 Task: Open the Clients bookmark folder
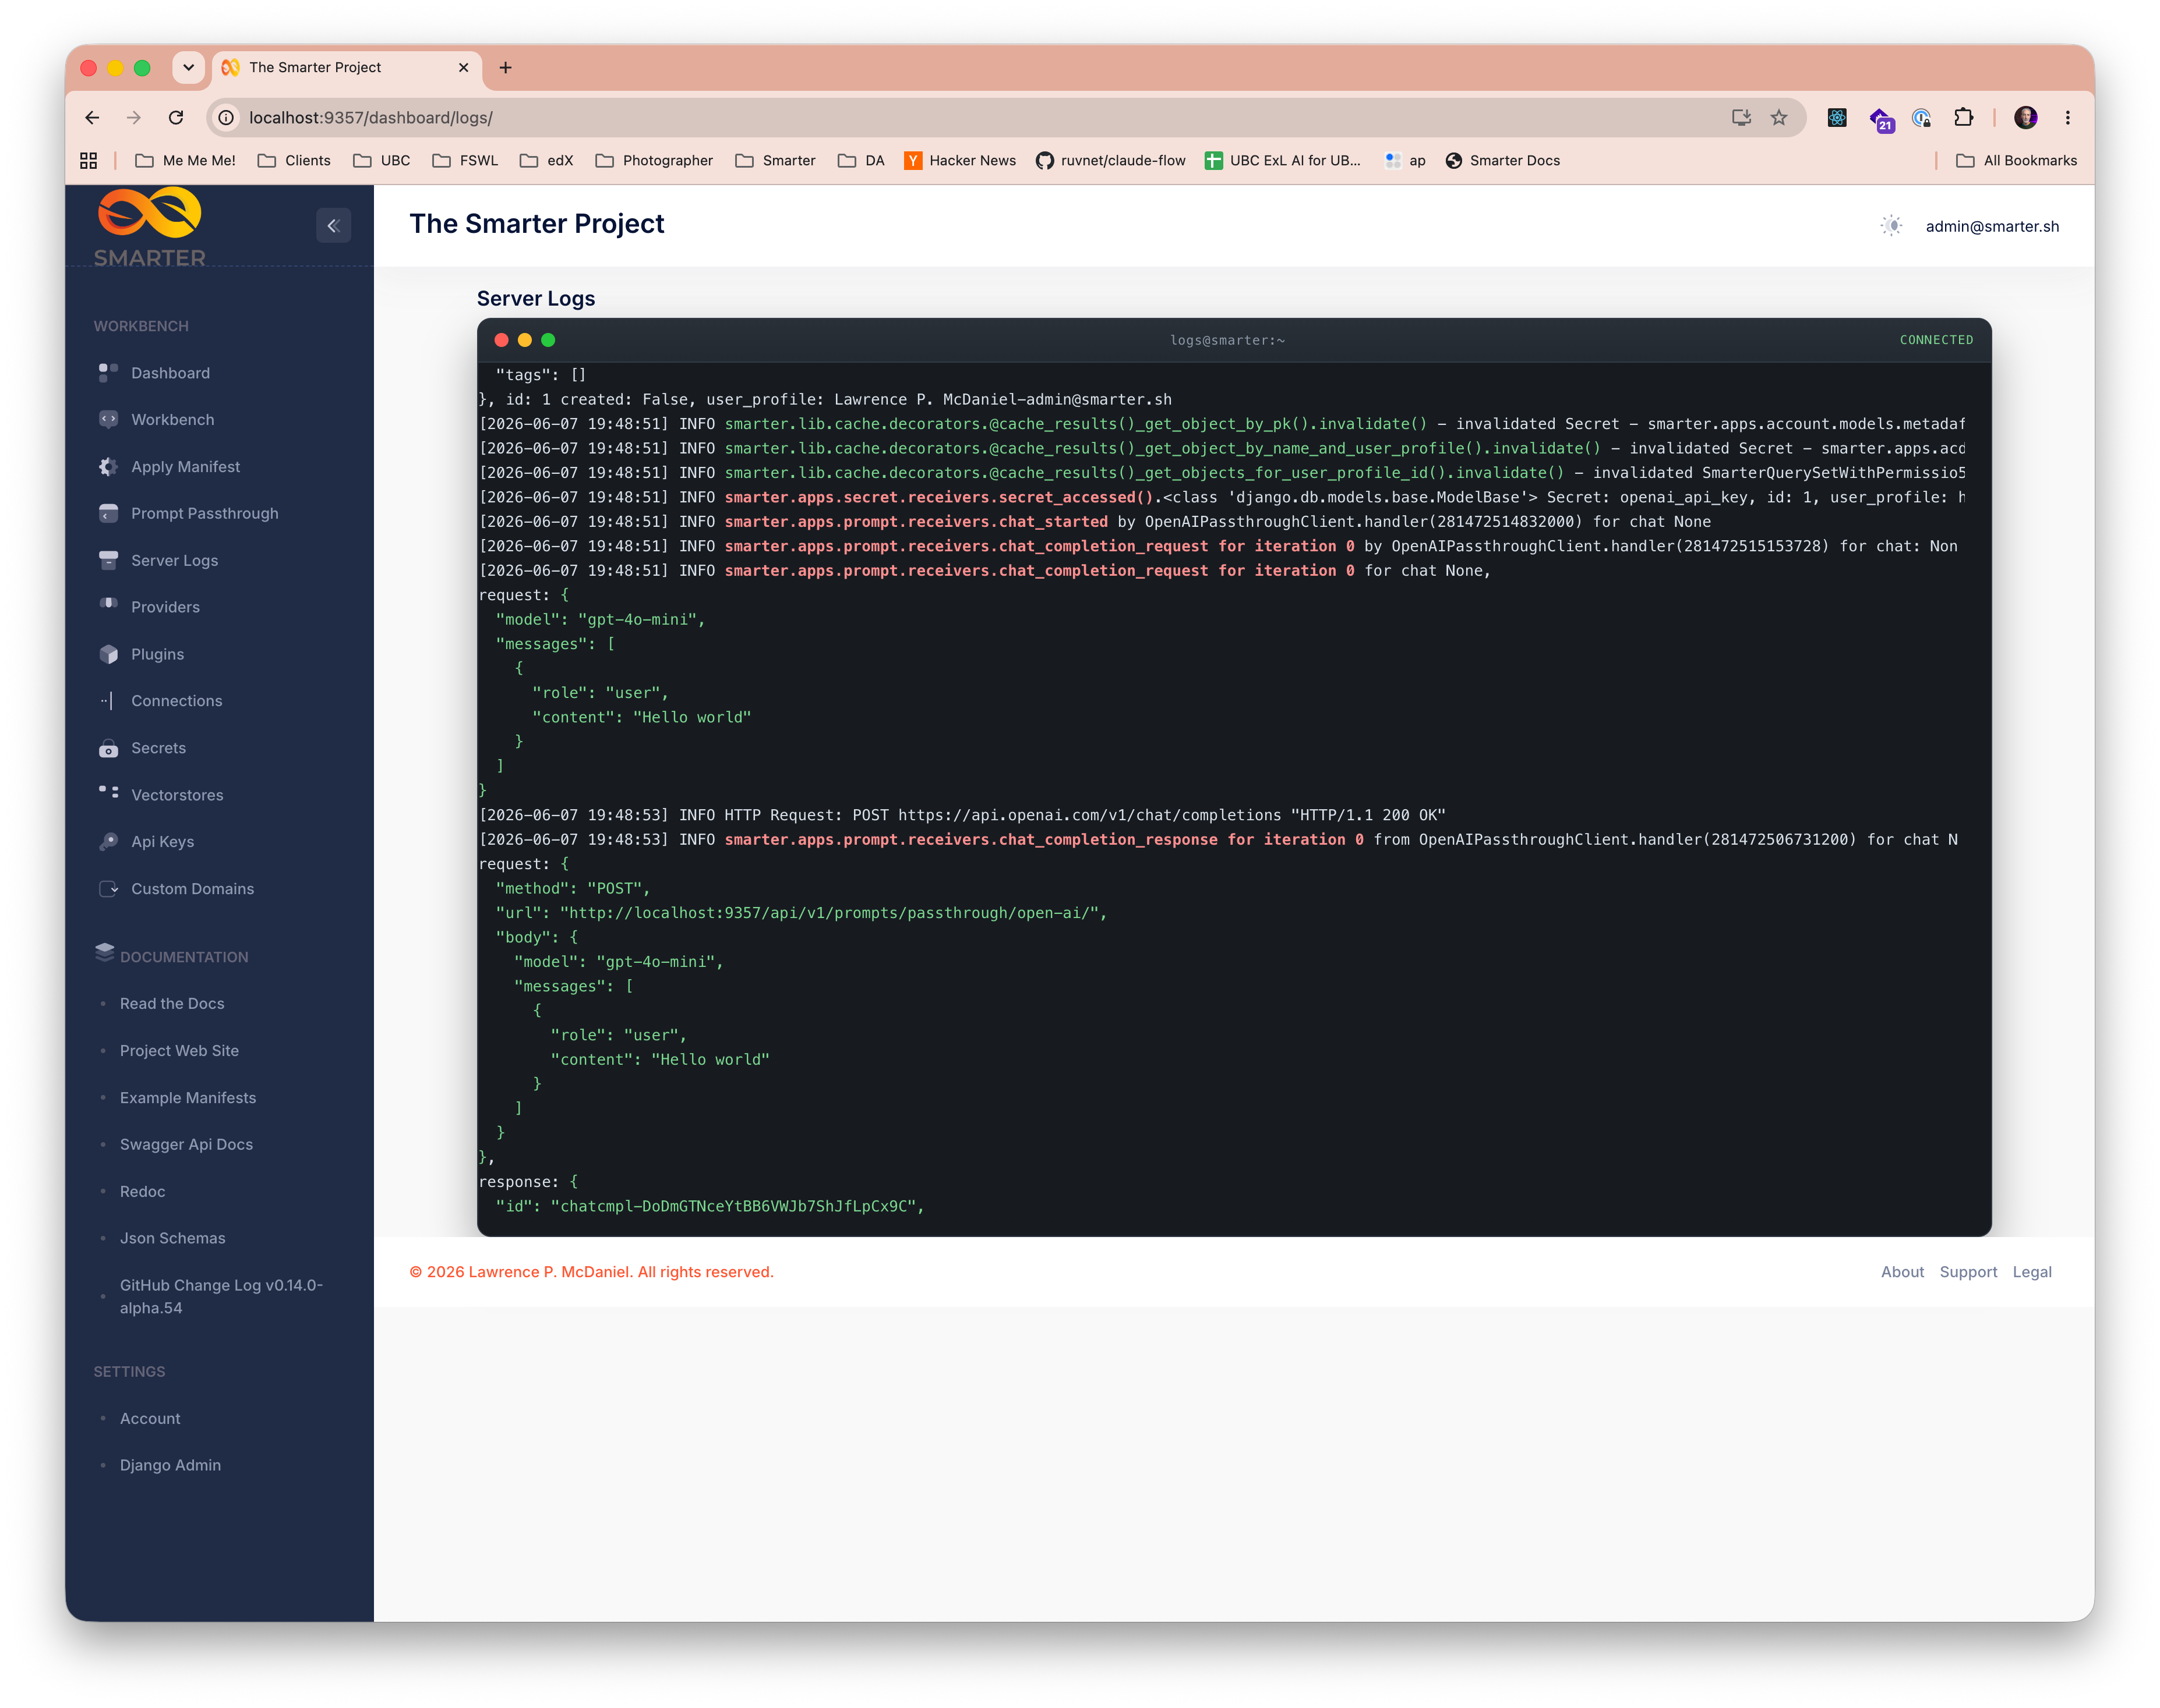coord(294,161)
